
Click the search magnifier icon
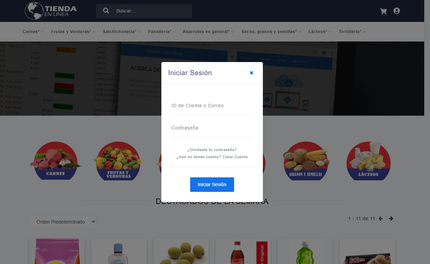click(x=106, y=11)
